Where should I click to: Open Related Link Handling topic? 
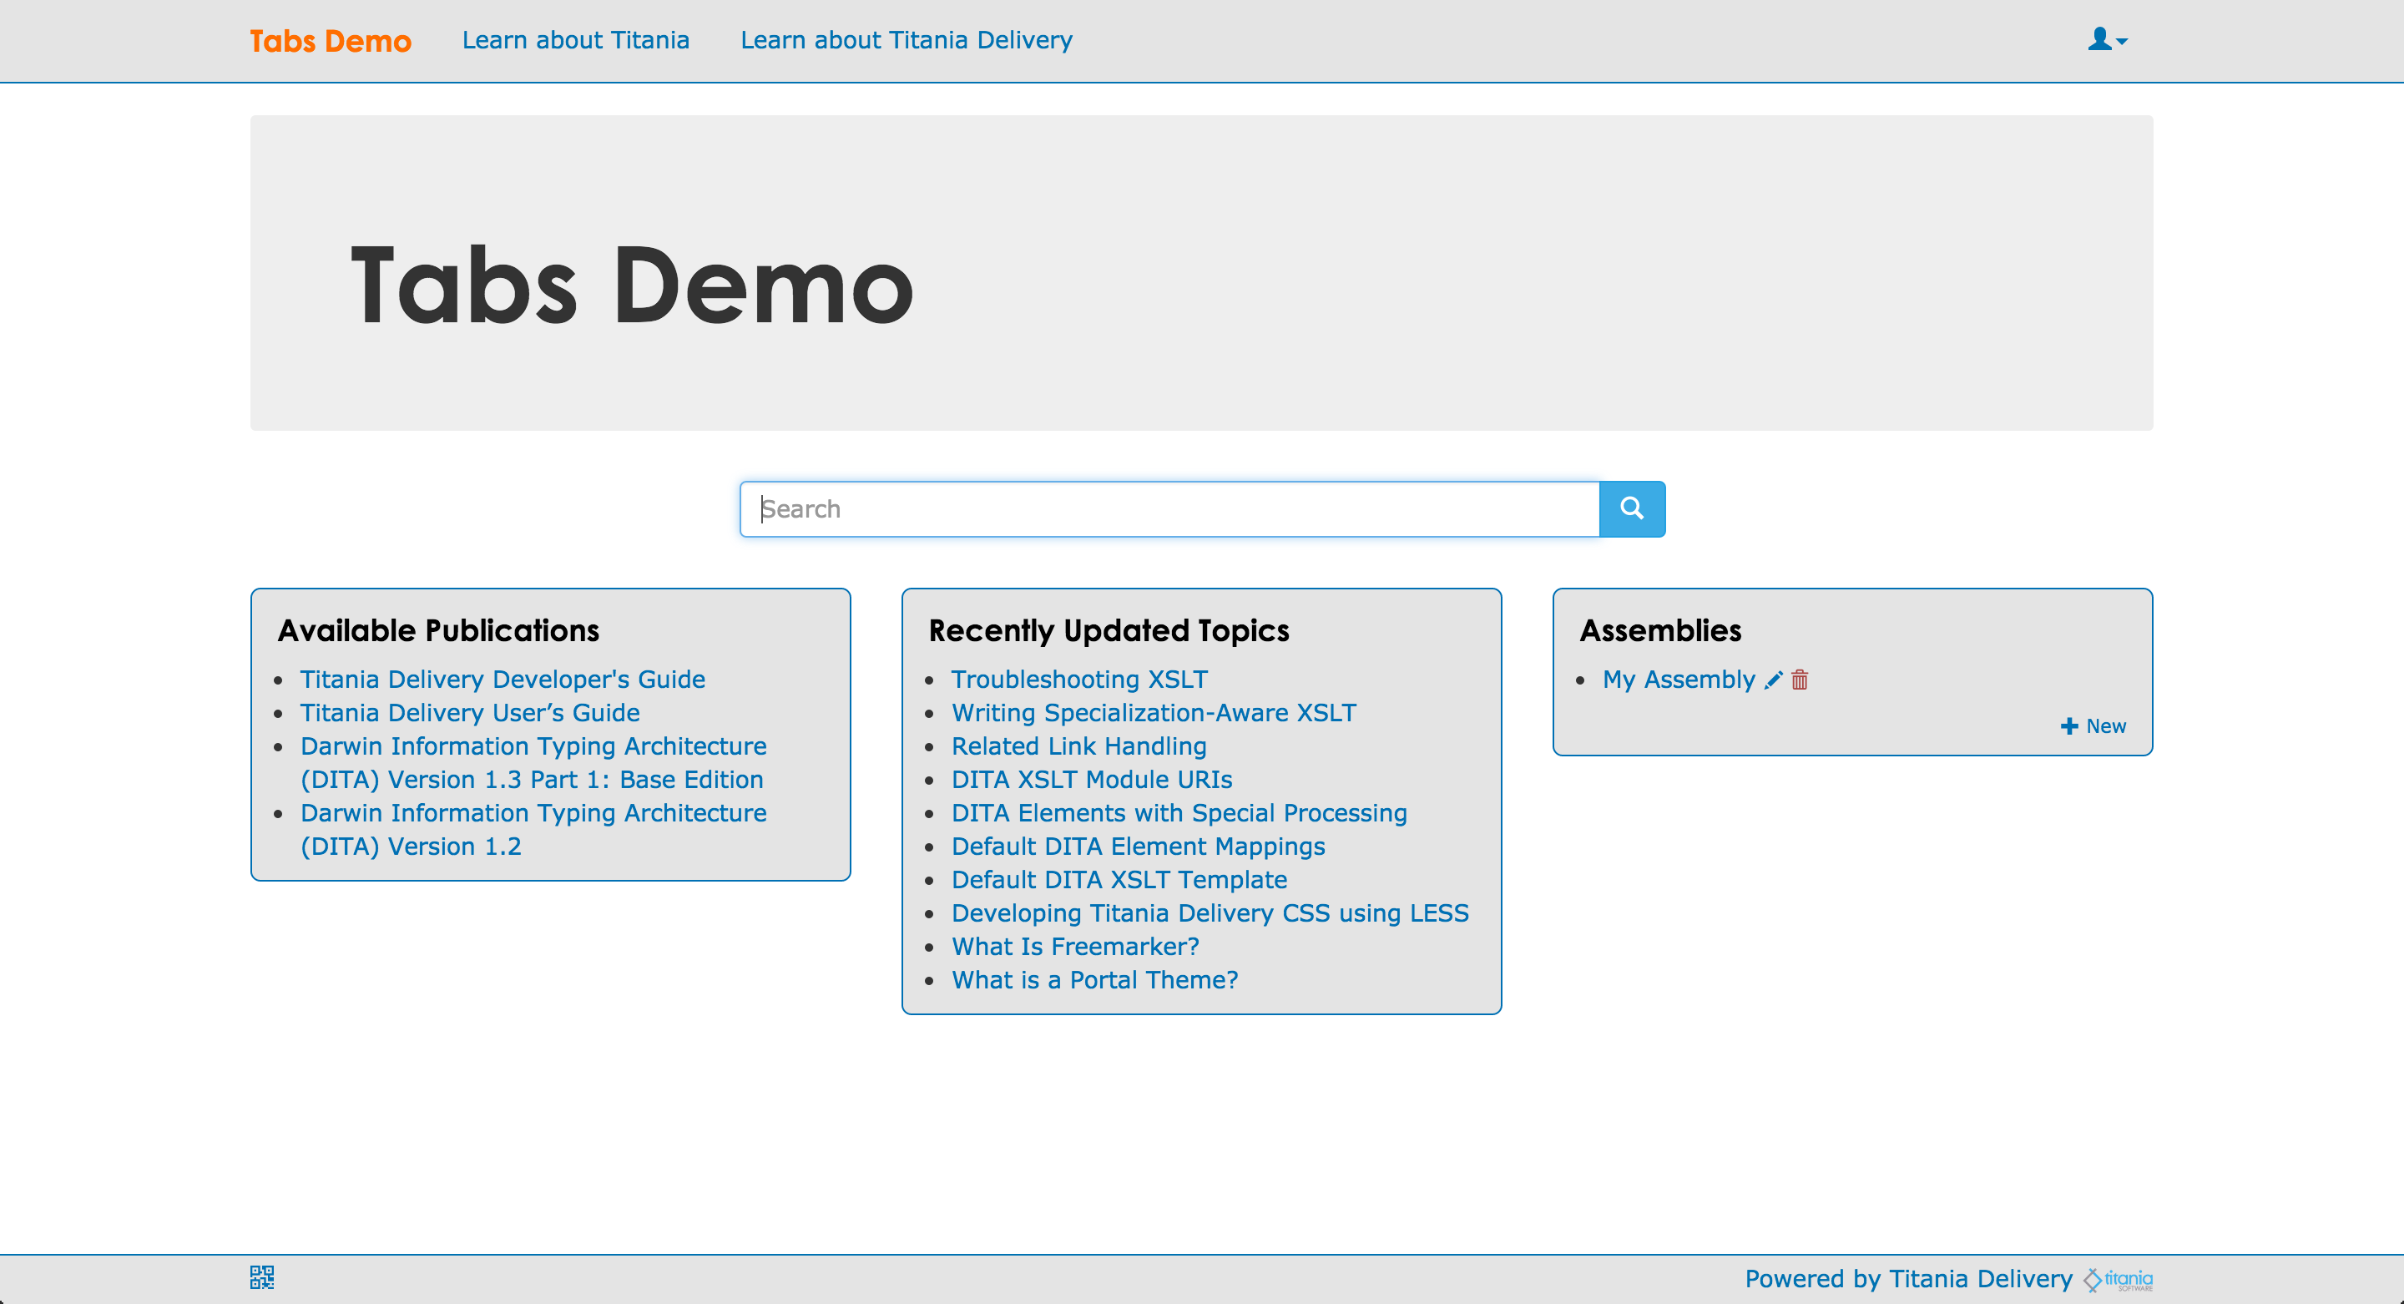1078,746
